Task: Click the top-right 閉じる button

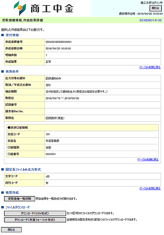Action: [x=156, y=8]
